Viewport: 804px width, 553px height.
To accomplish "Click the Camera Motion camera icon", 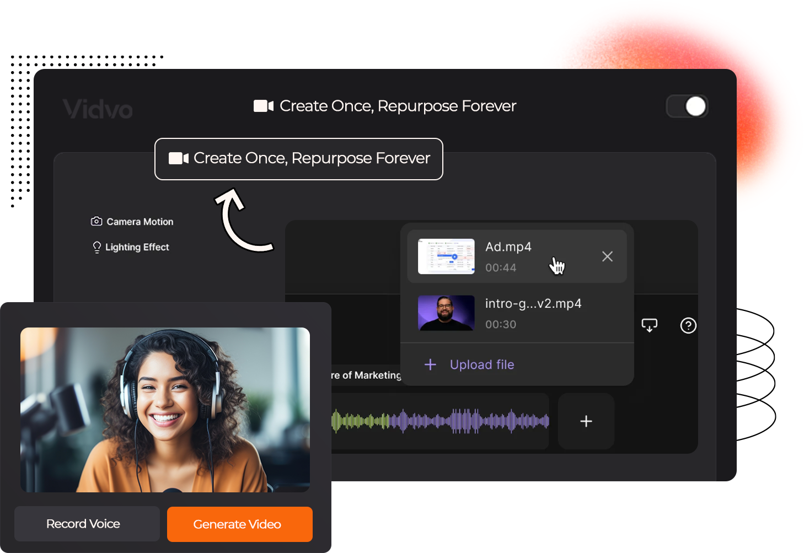I will 97,221.
